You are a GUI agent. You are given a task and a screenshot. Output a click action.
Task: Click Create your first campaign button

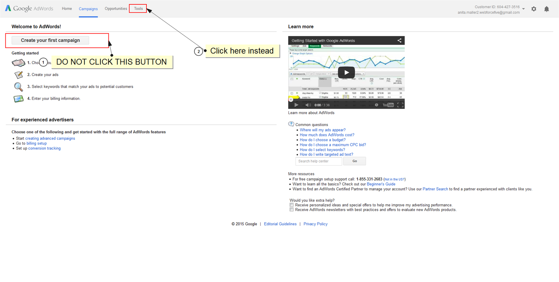50,40
